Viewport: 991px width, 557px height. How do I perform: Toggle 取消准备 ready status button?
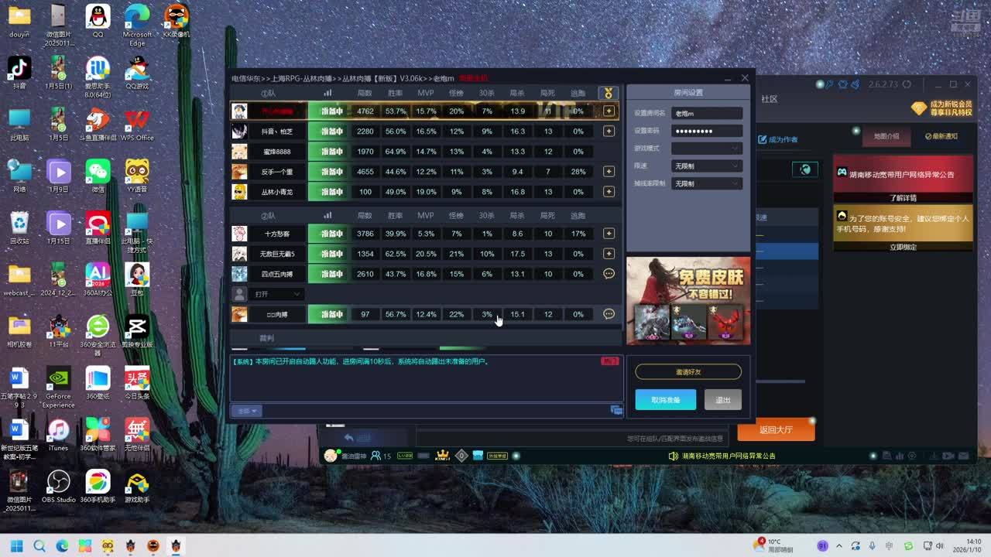[665, 400]
